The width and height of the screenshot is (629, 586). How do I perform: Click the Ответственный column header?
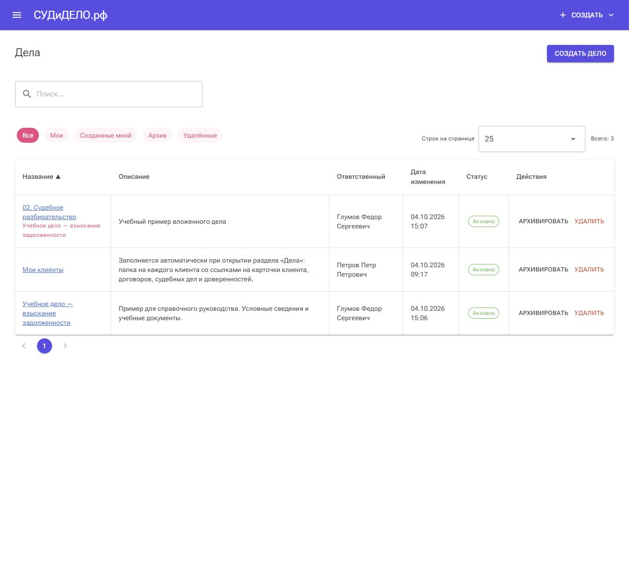pyautogui.click(x=361, y=177)
